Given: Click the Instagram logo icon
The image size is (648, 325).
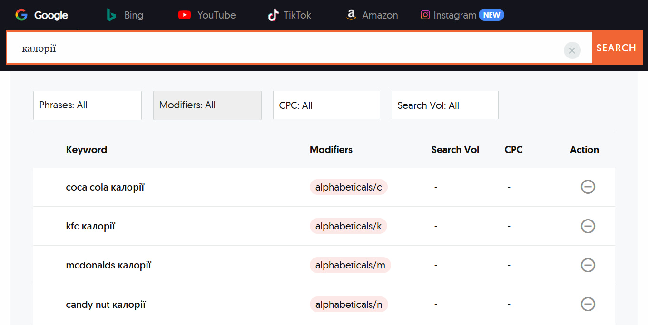Looking at the screenshot, I should point(425,15).
